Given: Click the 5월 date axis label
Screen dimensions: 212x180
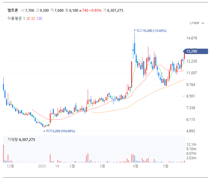Looking at the screenshot, I should [166, 166].
